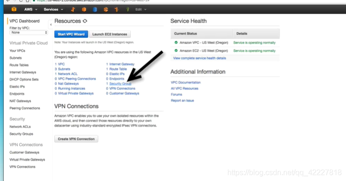
Task: Open Network ACLs in the sidebar
Action: tap(20, 127)
